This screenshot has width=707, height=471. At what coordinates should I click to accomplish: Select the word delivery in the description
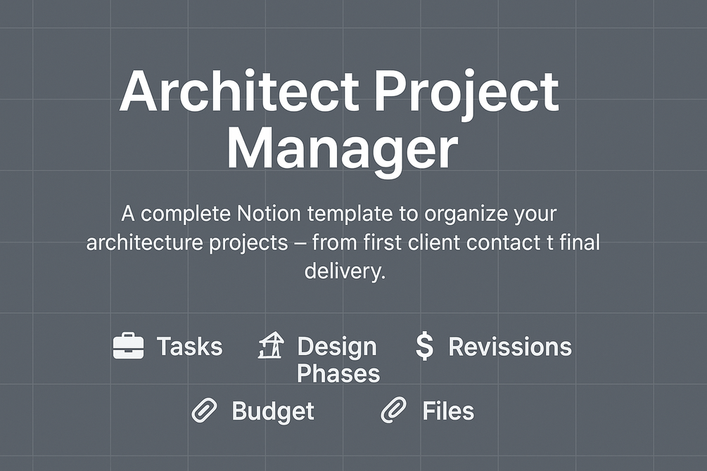pyautogui.click(x=345, y=272)
